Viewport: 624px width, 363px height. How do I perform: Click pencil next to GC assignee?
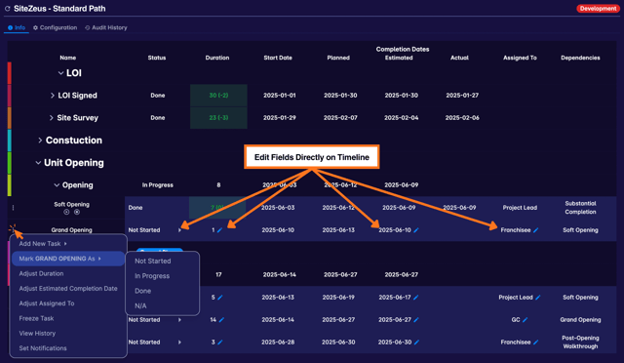click(526, 319)
